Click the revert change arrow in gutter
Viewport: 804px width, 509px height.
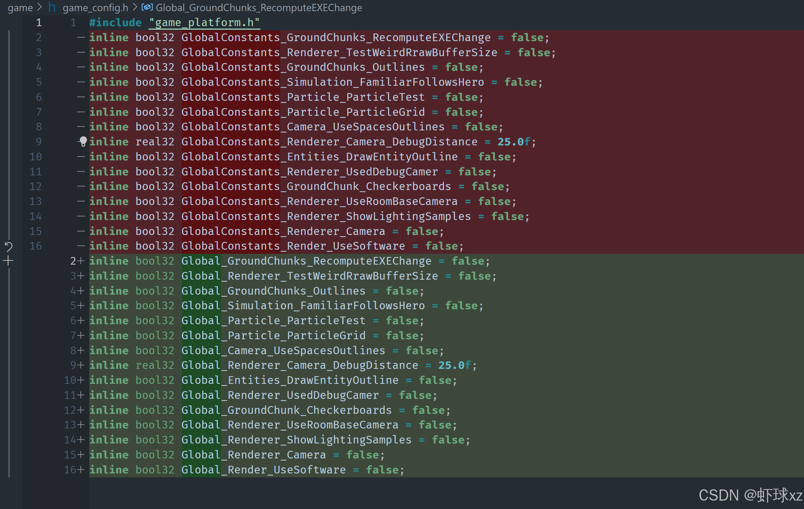8,247
